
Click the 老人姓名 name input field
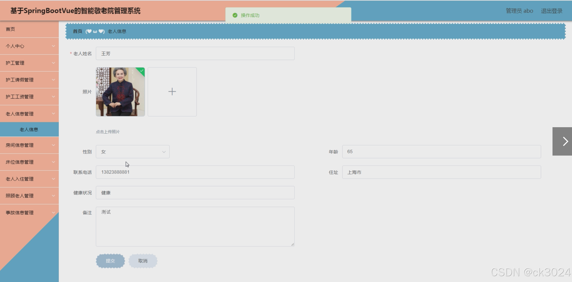click(x=195, y=53)
